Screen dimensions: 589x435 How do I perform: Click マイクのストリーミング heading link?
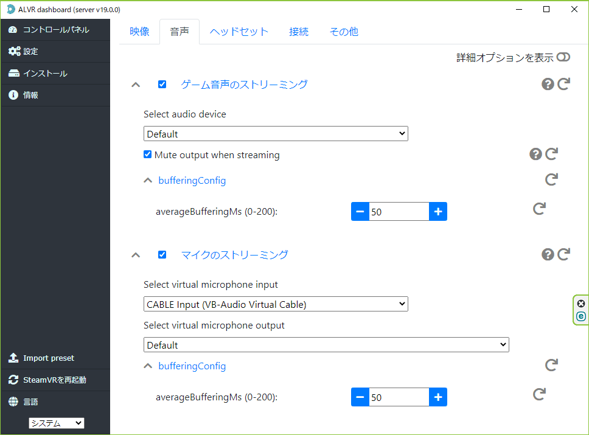(x=234, y=255)
